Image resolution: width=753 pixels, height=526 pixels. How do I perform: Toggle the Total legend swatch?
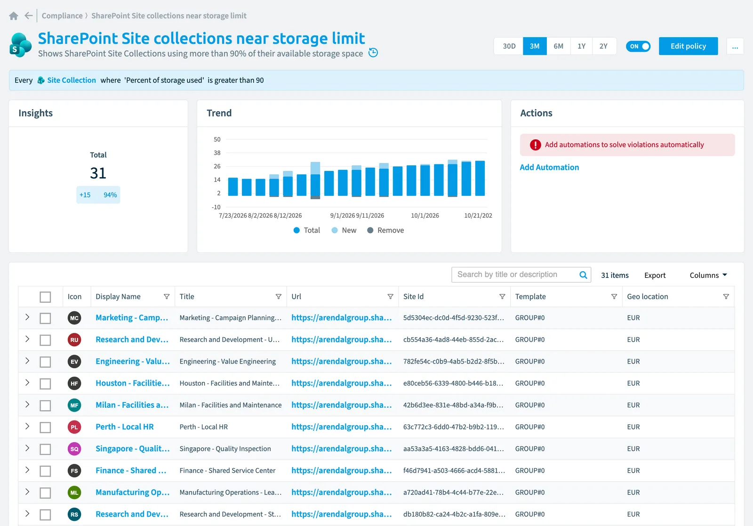tap(296, 230)
